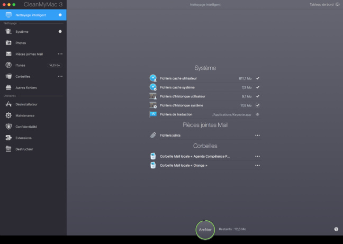This screenshot has height=244, width=343.
Task: Click the Corbeille Mail locale « Orange » label
Action: pyautogui.click(x=184, y=165)
